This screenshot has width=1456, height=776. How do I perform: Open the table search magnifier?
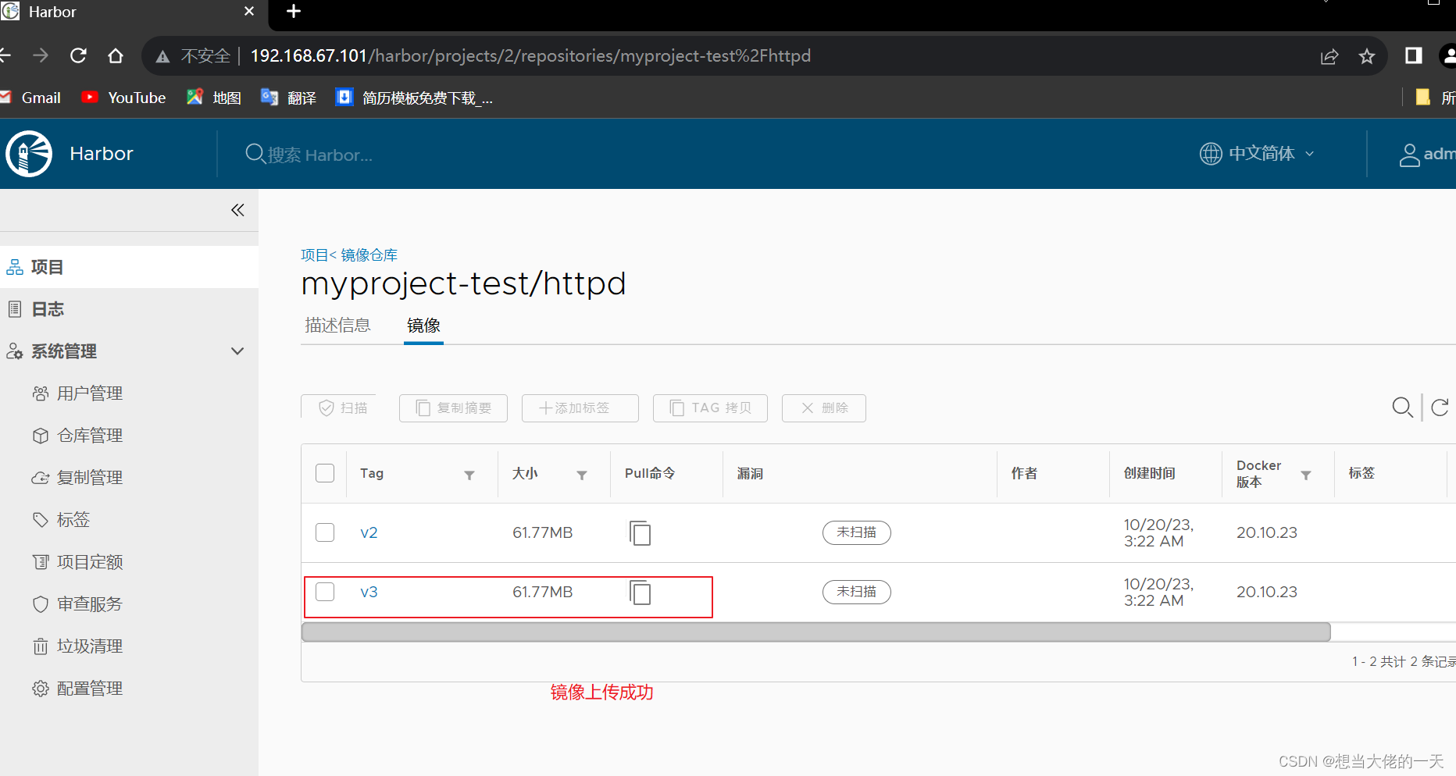[x=1402, y=408]
